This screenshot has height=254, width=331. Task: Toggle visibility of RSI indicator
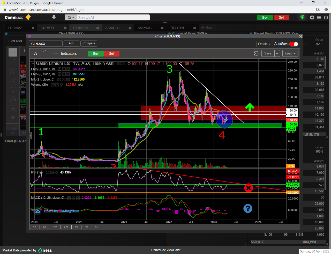pyautogui.click(x=48, y=172)
